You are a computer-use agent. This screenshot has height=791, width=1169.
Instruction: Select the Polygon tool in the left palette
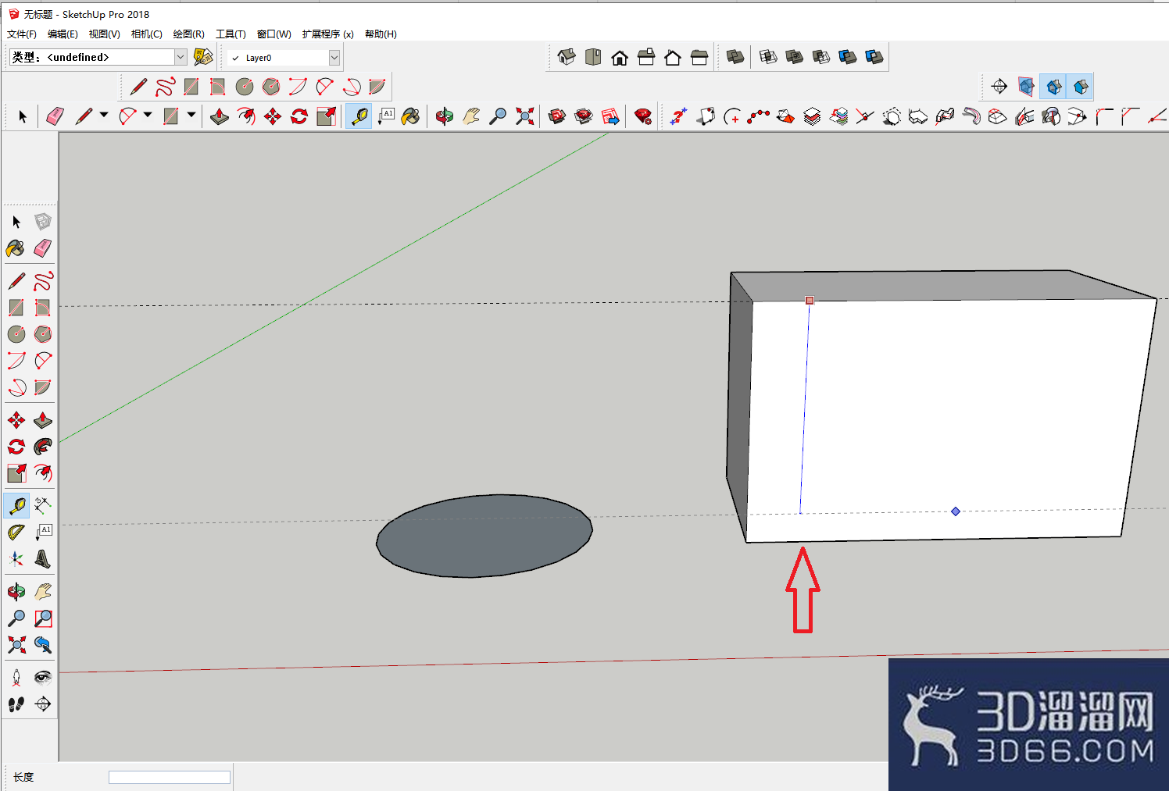point(43,334)
